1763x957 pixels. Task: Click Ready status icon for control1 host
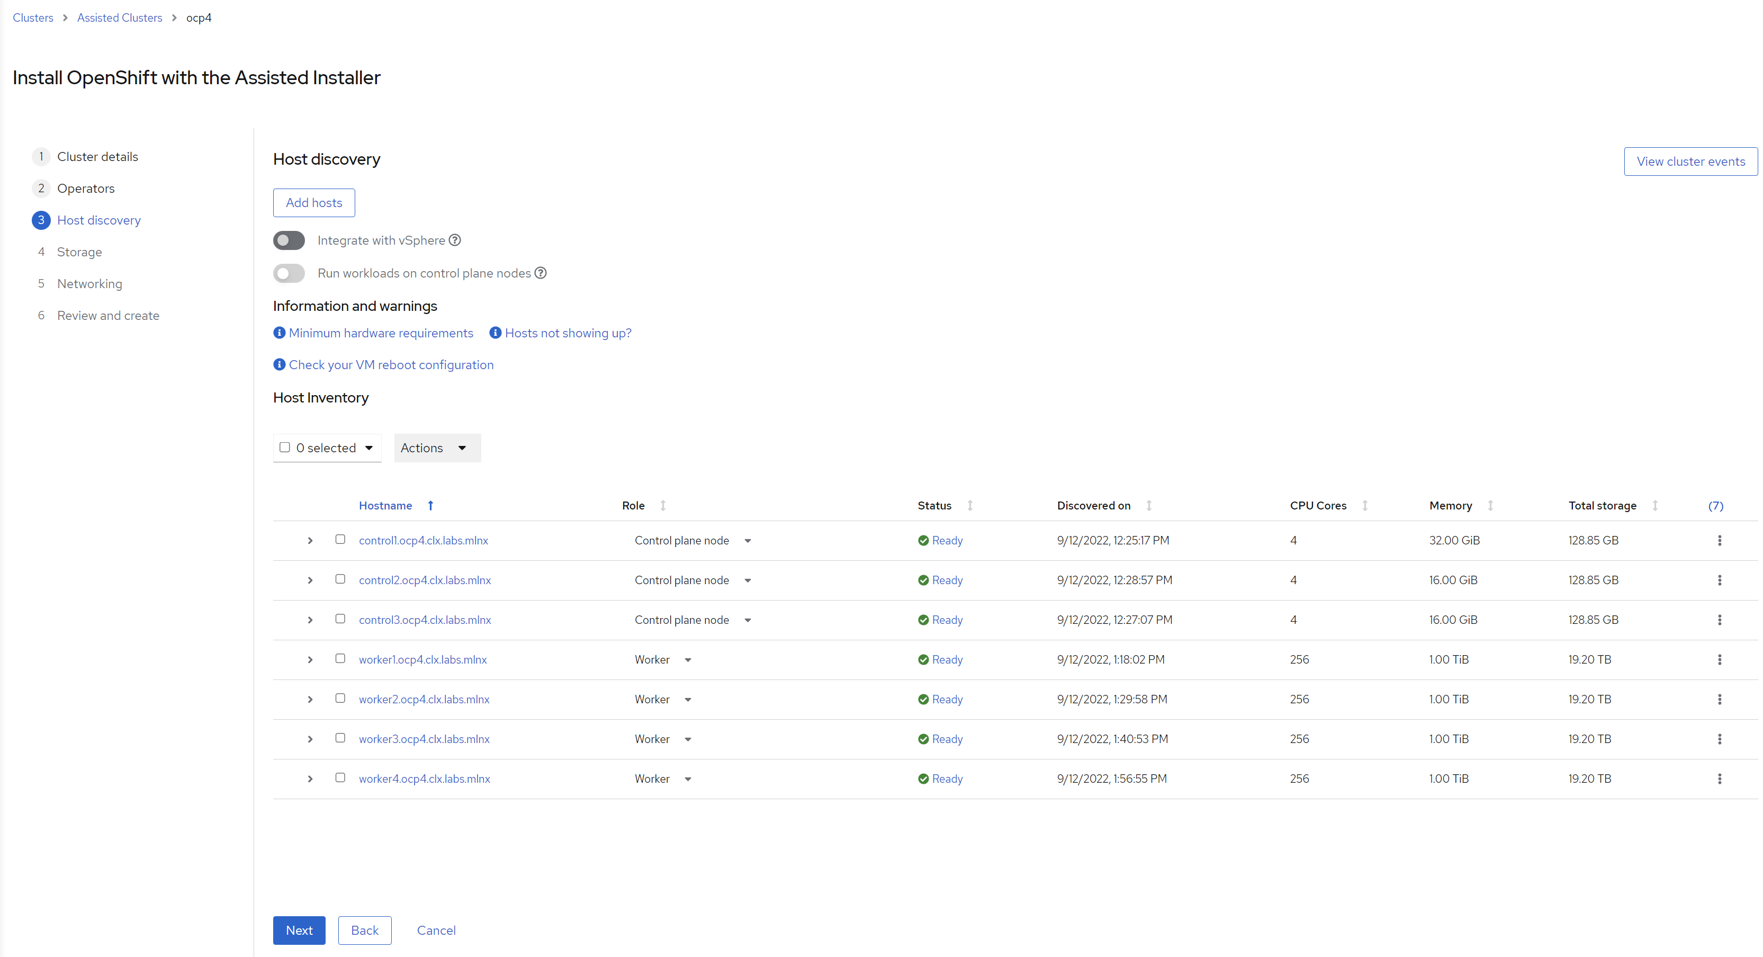(x=923, y=541)
